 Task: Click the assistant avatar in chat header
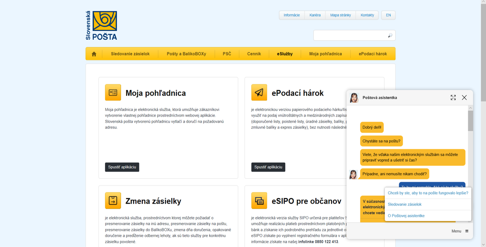354,98
